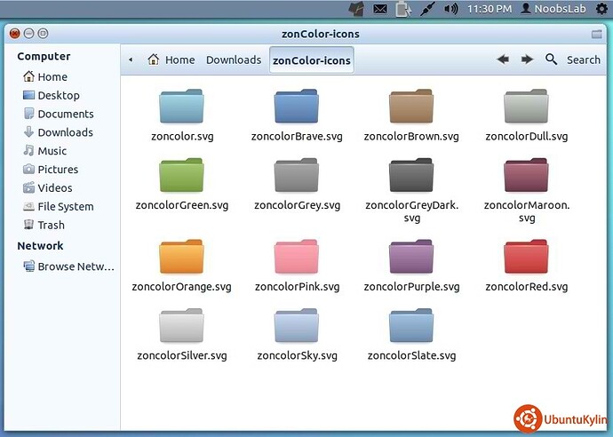Select the zoncolorPink.svg thumbnail
Screen dimensions: 613x437
tap(297, 258)
